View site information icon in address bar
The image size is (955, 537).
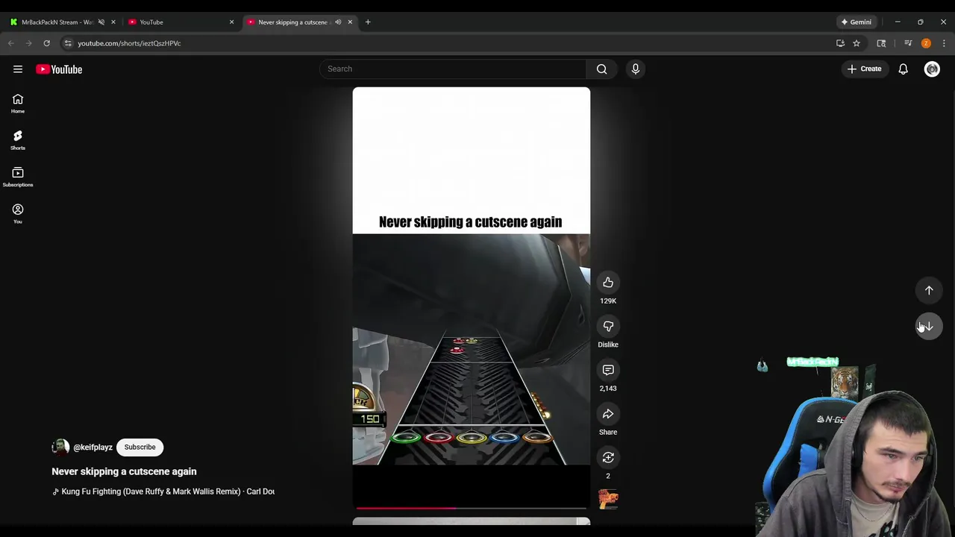coord(68,43)
